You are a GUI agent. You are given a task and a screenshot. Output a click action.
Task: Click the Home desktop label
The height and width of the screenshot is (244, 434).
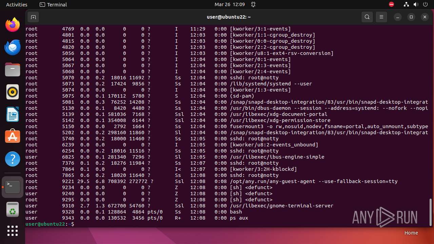pyautogui.click(x=411, y=233)
